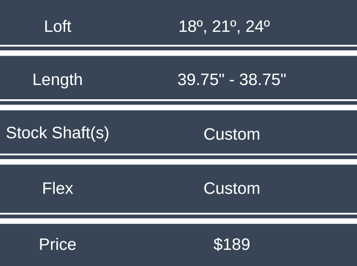This screenshot has height=266, width=357.
Task: Click Custom in the Stock Shaft(s) row
Action: 232,134
